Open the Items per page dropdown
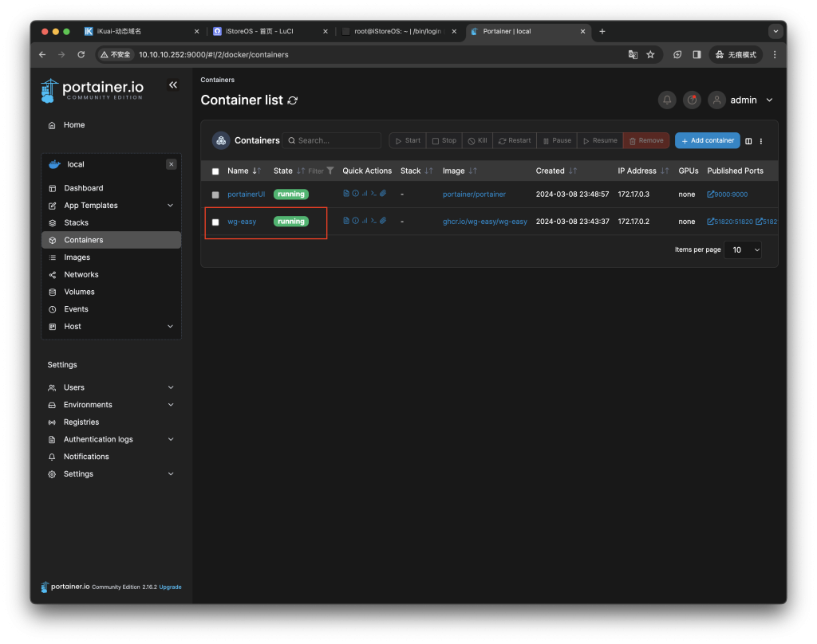The image size is (817, 644). pos(743,250)
